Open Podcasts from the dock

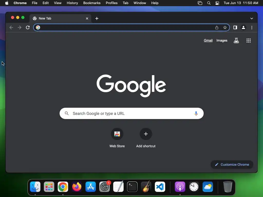click(180, 187)
